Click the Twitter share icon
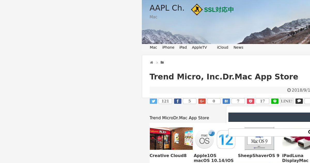The image size is (310, 163). point(153,101)
